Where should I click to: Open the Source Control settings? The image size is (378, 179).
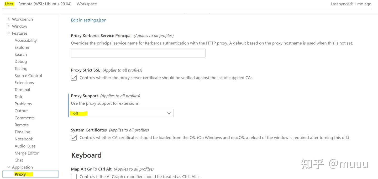tap(28, 76)
